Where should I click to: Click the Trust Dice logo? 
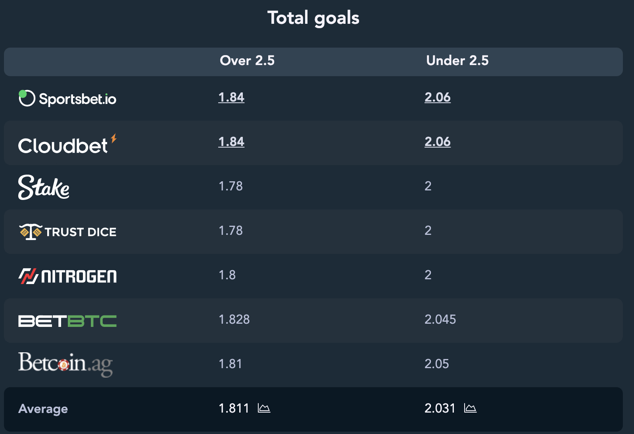pos(68,232)
